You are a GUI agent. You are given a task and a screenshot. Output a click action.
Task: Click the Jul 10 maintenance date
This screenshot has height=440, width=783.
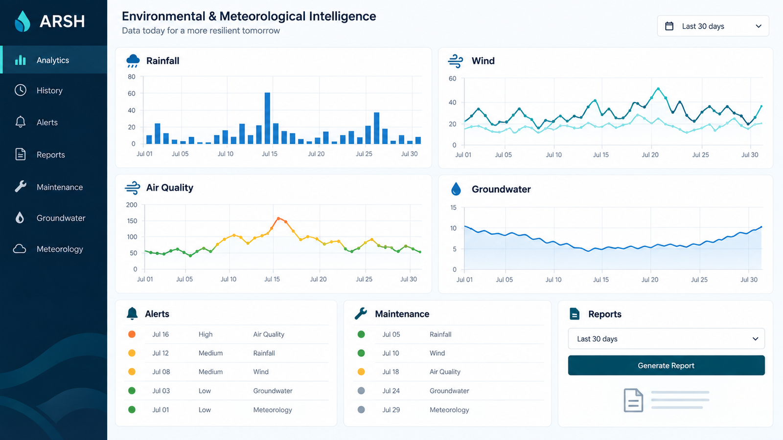click(391, 353)
